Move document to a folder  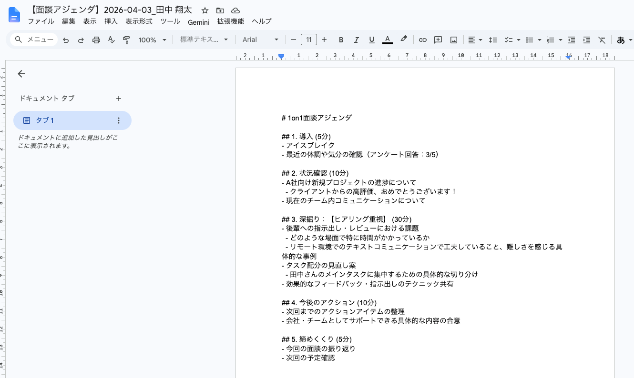(x=220, y=10)
